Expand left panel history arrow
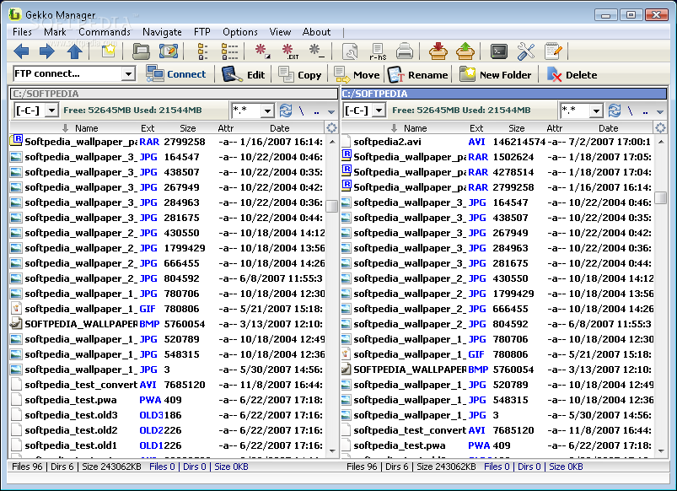Image resolution: width=677 pixels, height=491 pixels. point(331,112)
